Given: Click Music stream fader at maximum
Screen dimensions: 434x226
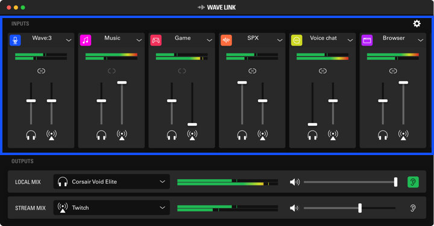Looking at the screenshot, I should click(122, 82).
